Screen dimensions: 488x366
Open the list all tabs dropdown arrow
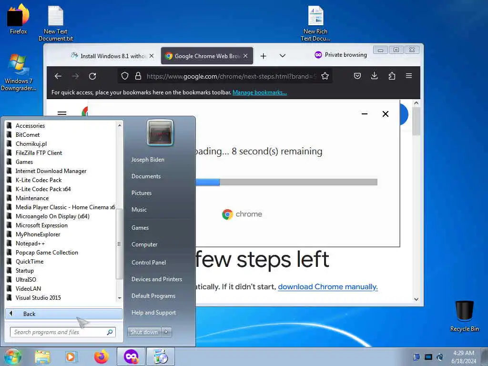282,56
